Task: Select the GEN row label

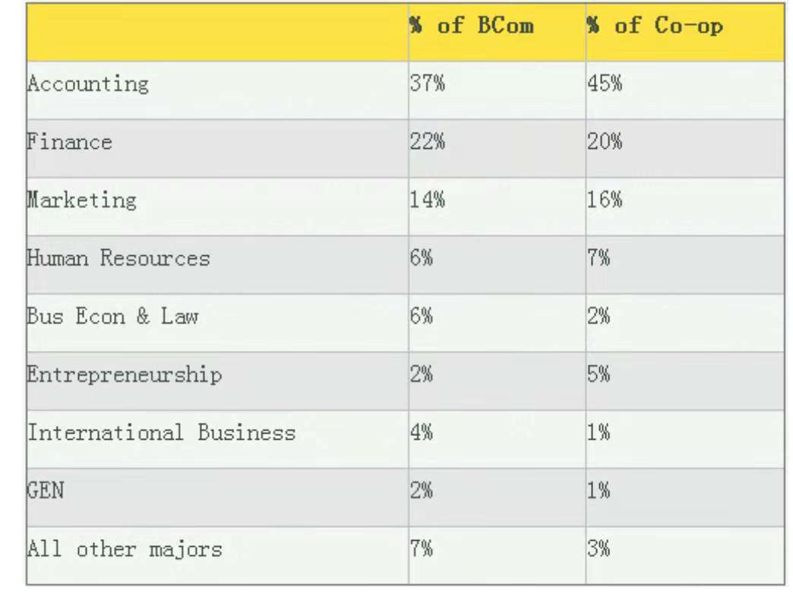Action: 46,491
